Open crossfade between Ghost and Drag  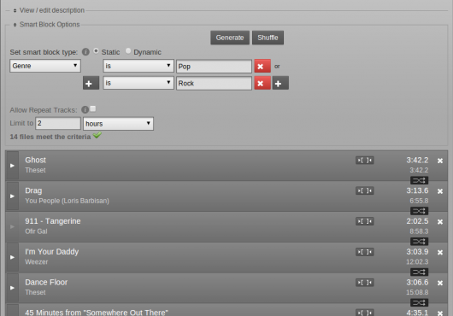(x=419, y=181)
